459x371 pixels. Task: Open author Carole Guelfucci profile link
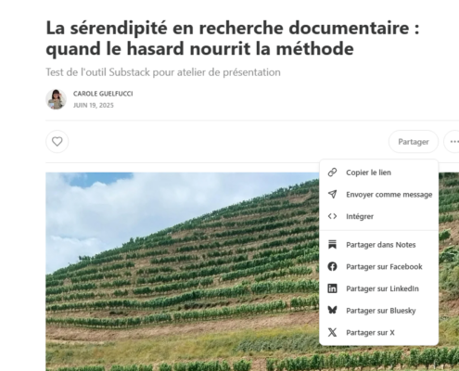coord(103,94)
